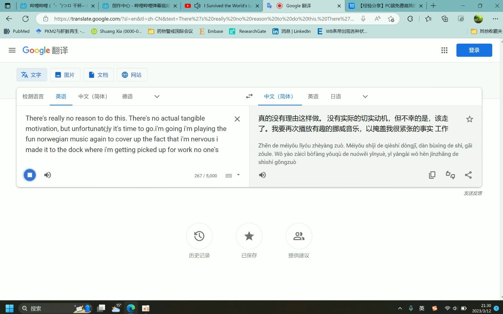Open Edge profile avatar
The width and height of the screenshot is (503, 314).
point(478,19)
